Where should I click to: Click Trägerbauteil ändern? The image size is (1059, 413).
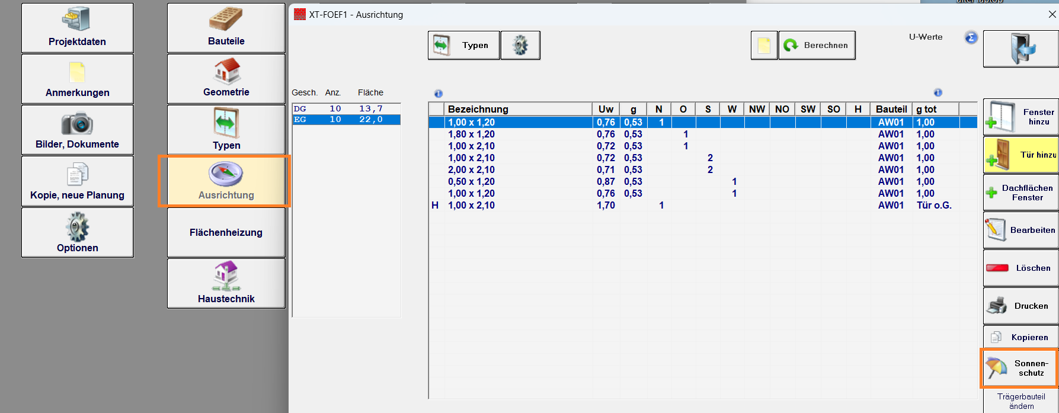tap(1020, 401)
